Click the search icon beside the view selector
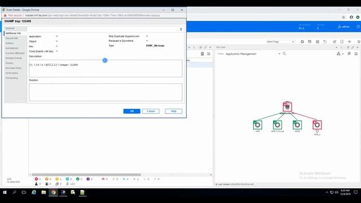Image resolution: width=361 pixels, height=203 pixels. click(284, 54)
